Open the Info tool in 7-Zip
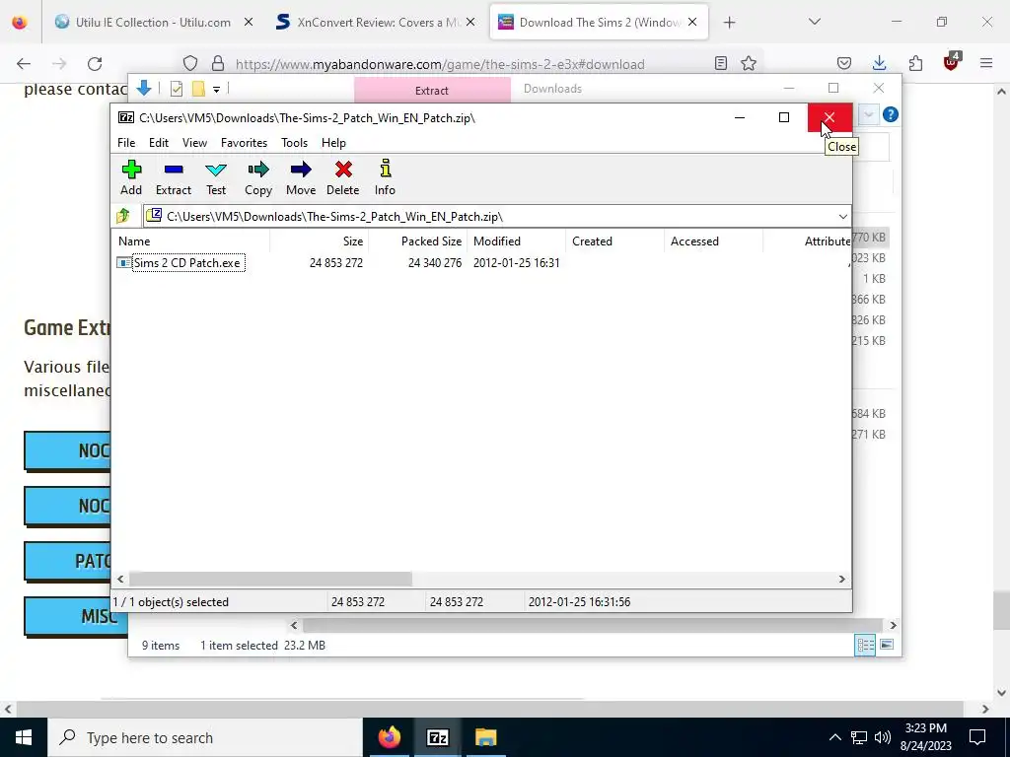Image resolution: width=1010 pixels, height=757 pixels. 386,177
